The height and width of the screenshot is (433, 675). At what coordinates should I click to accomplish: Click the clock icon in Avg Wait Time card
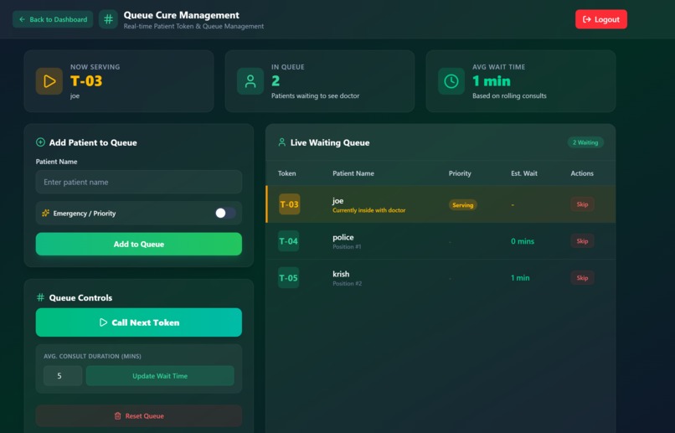[451, 81]
